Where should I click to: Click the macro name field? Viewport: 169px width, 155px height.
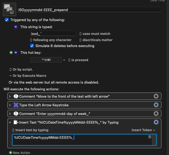click(89, 10)
